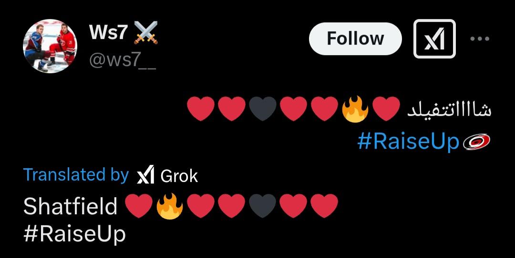Click the 'Translated by' link
This screenshot has width=515, height=258.
click(76, 174)
